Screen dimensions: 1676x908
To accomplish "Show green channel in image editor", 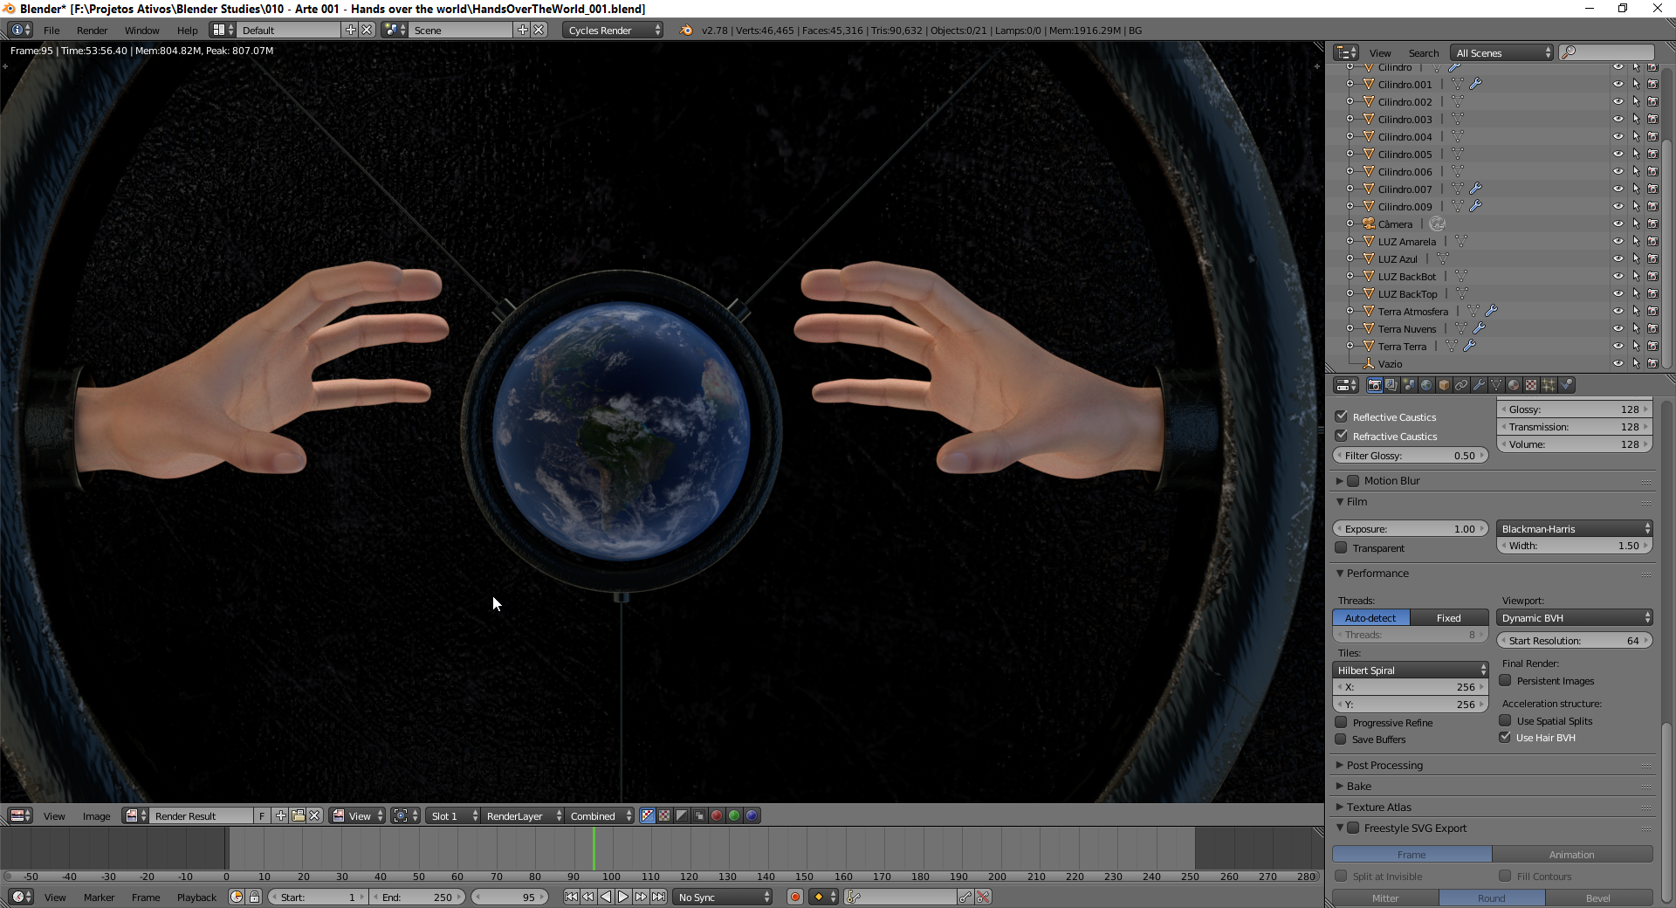I will [x=734, y=815].
